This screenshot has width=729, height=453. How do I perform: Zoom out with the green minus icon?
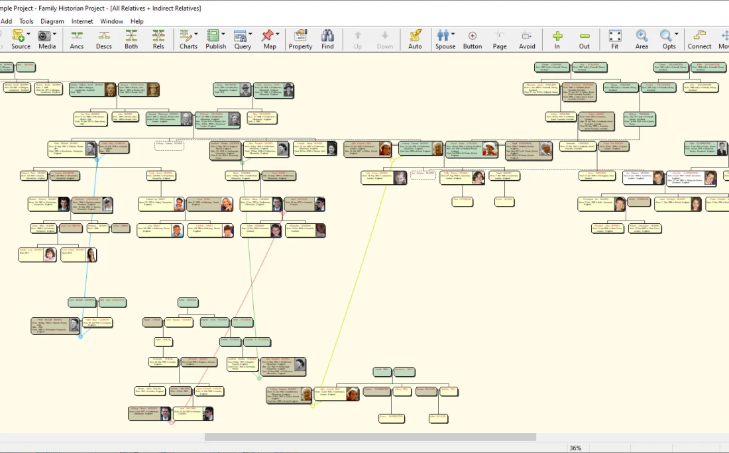[584, 39]
